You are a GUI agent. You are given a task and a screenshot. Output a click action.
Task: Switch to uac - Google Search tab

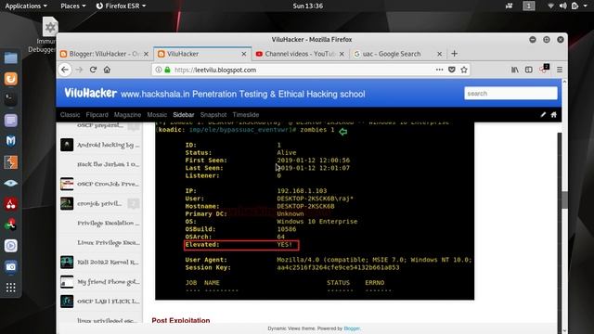pos(397,54)
